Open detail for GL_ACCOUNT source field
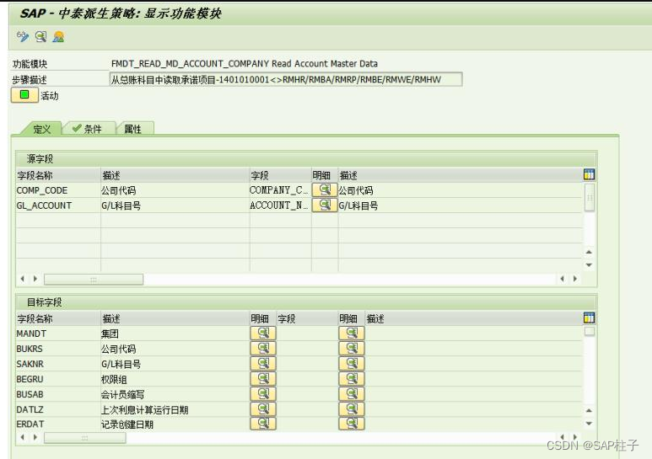The width and height of the screenshot is (652, 459). [x=325, y=205]
